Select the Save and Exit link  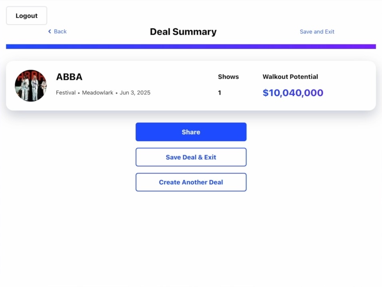tap(317, 32)
